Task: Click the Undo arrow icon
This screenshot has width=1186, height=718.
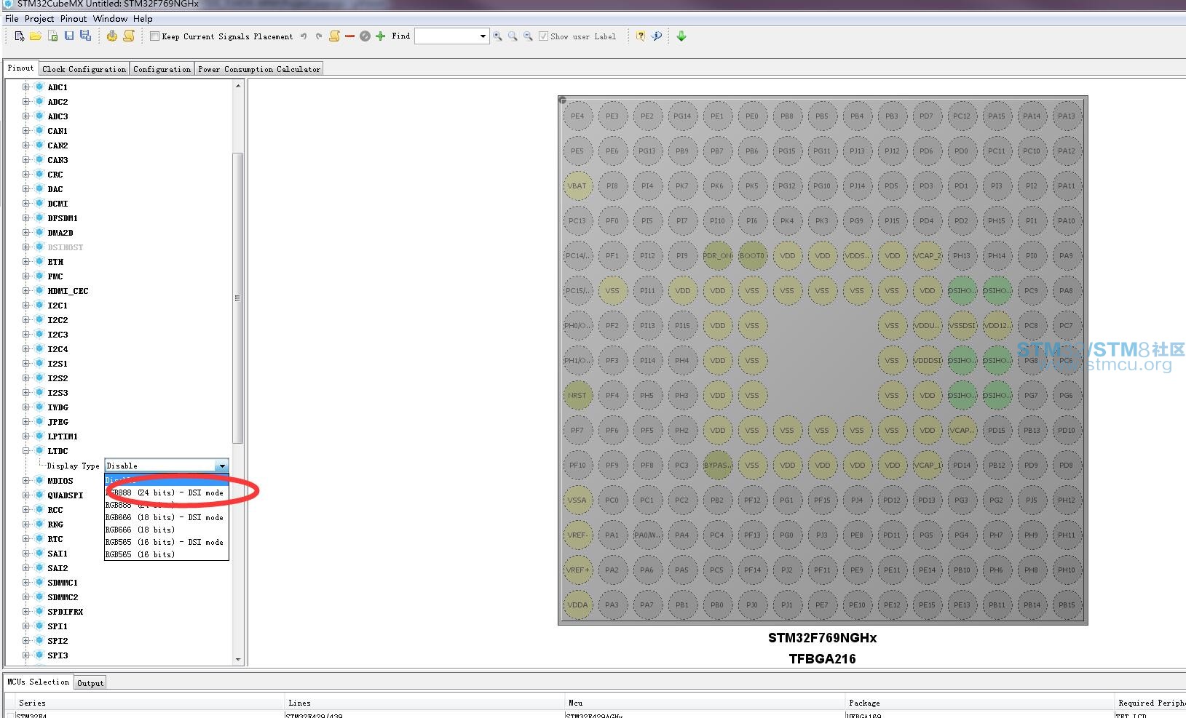Action: [x=304, y=36]
